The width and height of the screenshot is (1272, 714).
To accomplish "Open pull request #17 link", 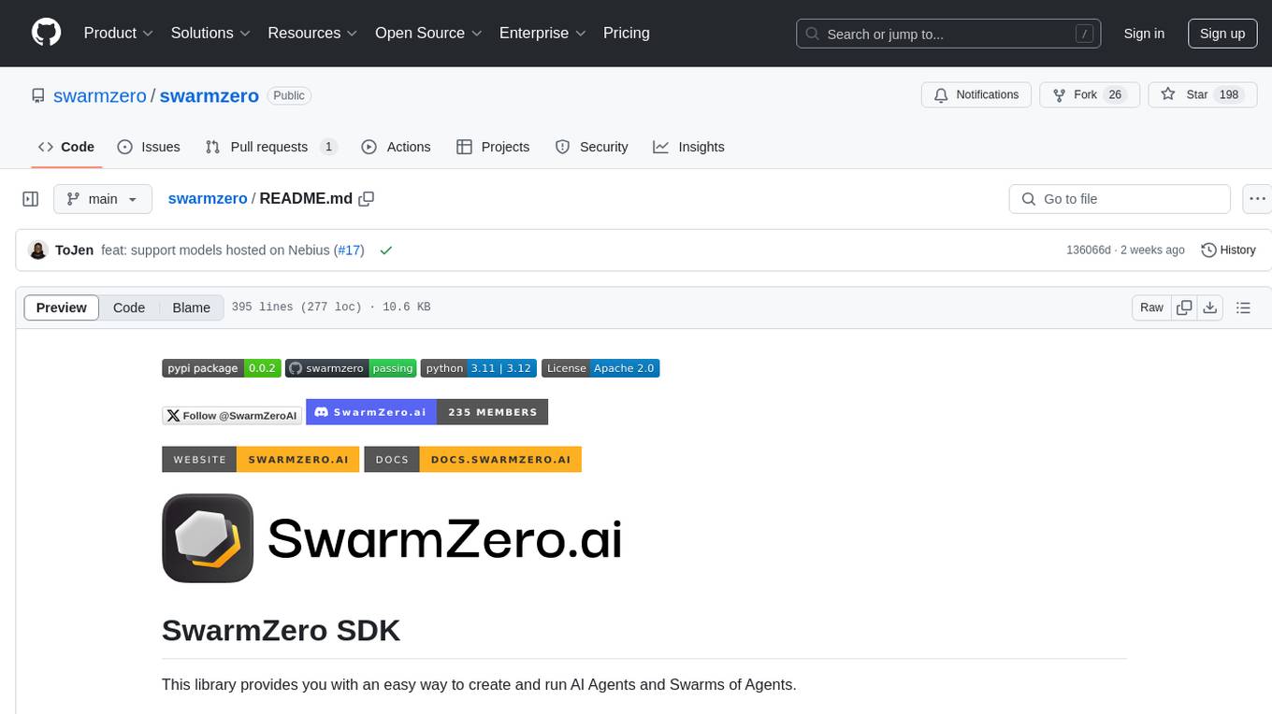I will click(x=350, y=250).
